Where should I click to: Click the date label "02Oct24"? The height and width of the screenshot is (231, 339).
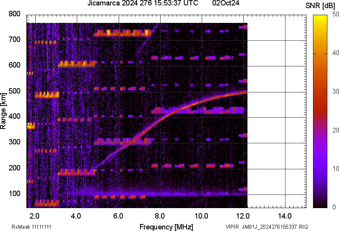click(x=226, y=3)
